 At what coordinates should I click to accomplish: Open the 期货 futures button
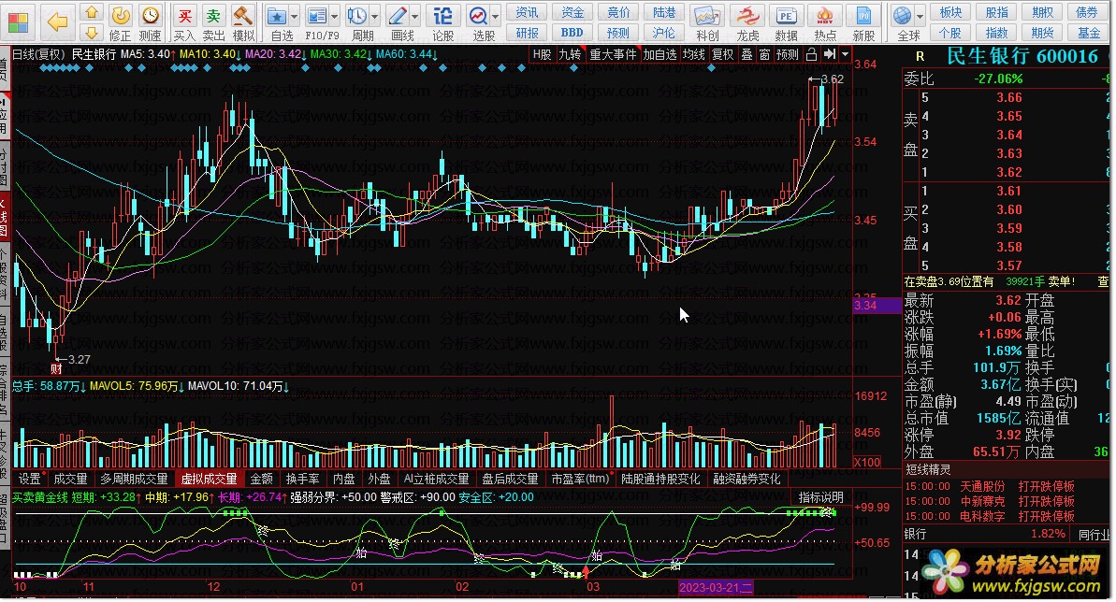(x=1043, y=33)
